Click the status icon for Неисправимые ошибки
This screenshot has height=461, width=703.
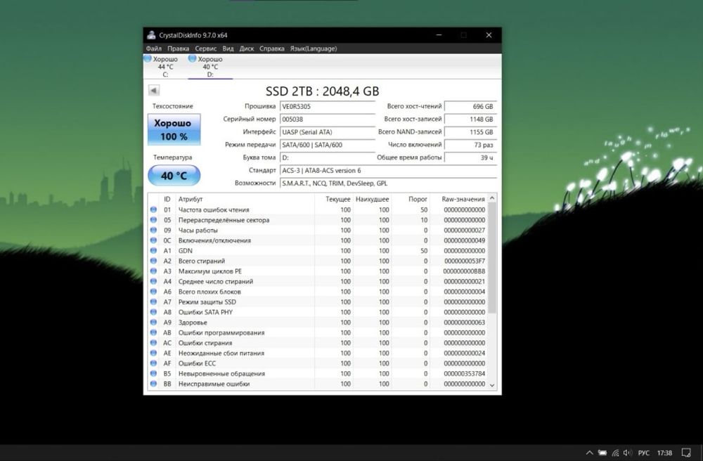tap(153, 384)
